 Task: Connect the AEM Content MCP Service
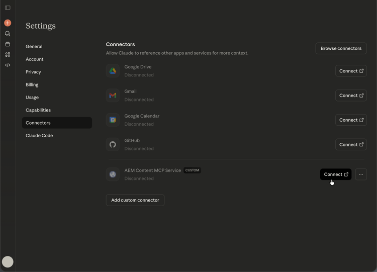[x=336, y=174]
